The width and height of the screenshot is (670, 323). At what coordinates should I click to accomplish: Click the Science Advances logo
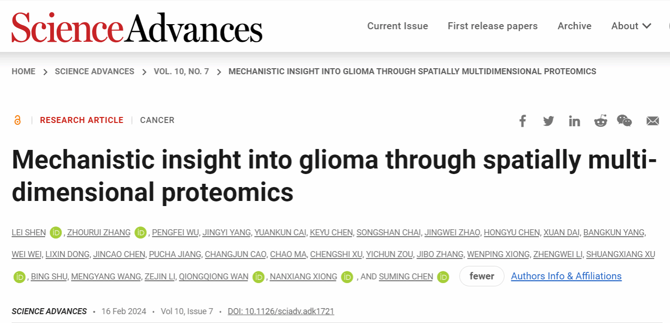[137, 27]
